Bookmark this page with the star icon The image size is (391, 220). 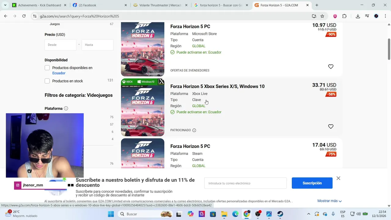[322, 16]
